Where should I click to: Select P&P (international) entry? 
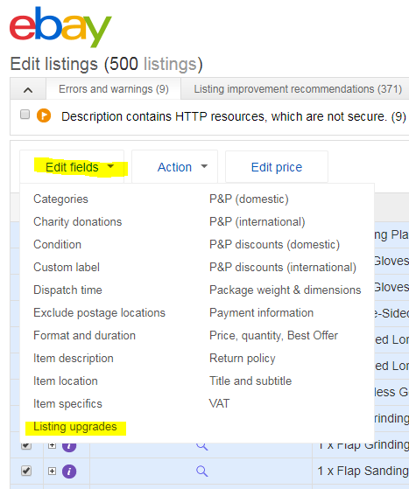pos(257,221)
